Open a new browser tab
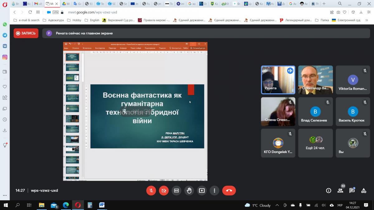The image size is (374, 210). pyautogui.click(x=324, y=4)
